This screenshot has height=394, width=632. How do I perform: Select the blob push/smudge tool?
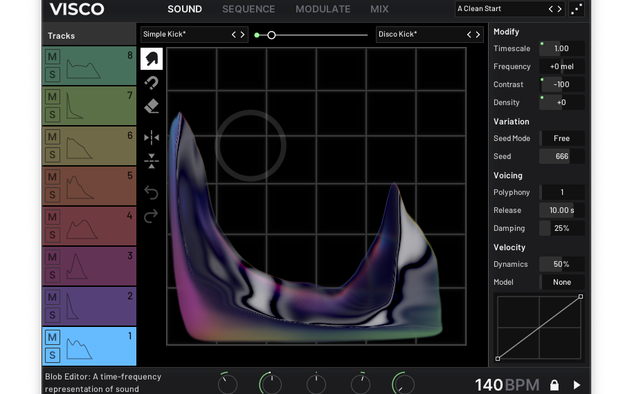pyautogui.click(x=152, y=59)
